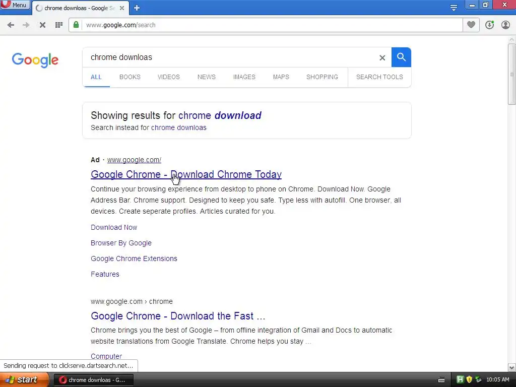
Task: Click the Opera taskbar button 'chrome downloas'
Action: click(x=94, y=380)
